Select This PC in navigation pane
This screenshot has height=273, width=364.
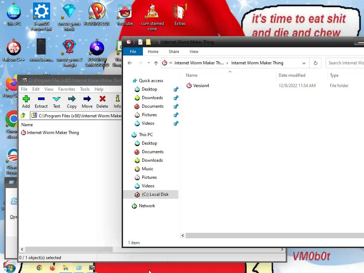[x=146, y=135]
